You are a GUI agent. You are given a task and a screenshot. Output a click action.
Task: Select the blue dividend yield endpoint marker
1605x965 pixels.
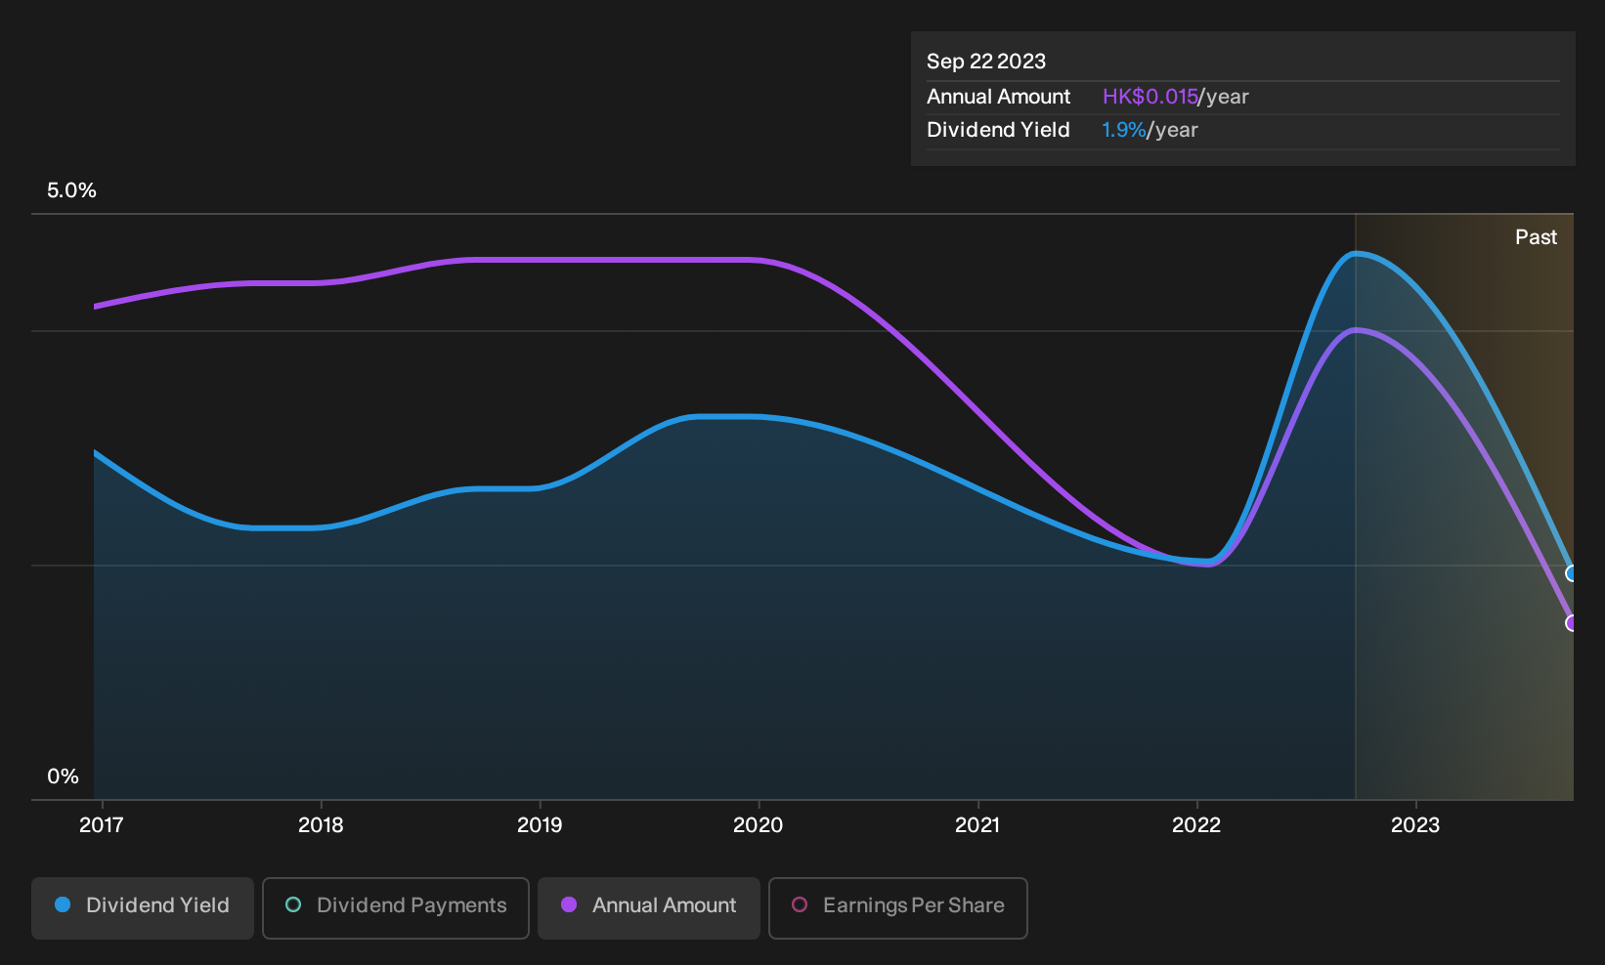(x=1571, y=573)
